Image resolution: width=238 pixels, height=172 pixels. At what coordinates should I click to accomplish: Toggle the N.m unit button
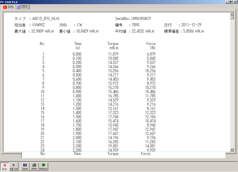[4, 166]
